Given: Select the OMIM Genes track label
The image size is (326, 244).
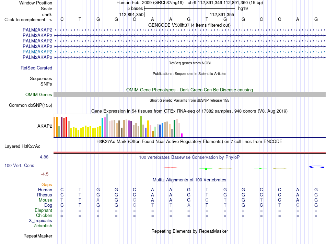Looking at the screenshot, I should (39, 94).
